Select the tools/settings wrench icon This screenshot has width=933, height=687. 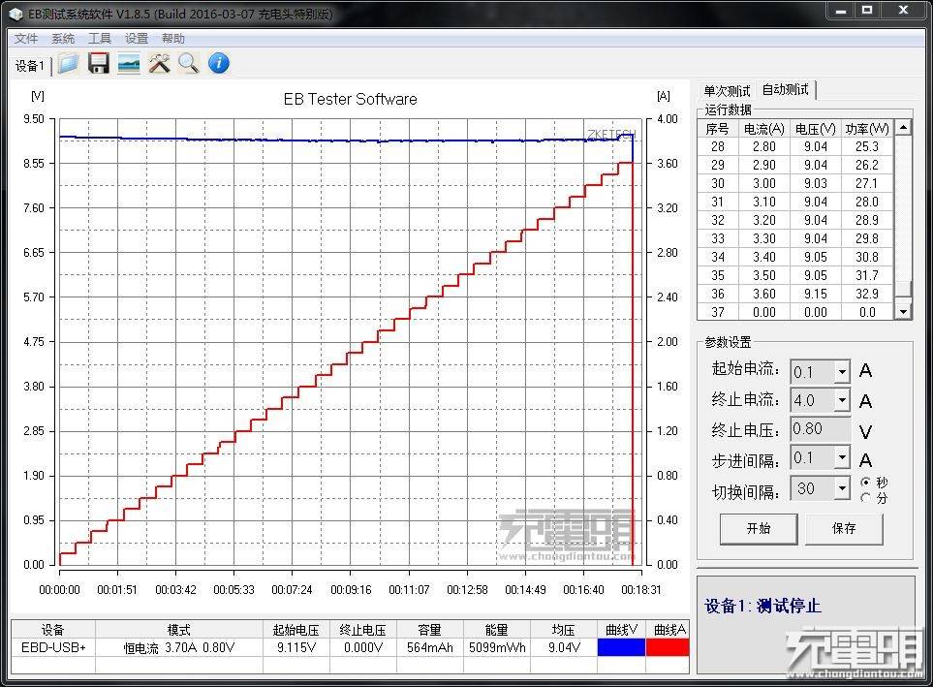[159, 62]
